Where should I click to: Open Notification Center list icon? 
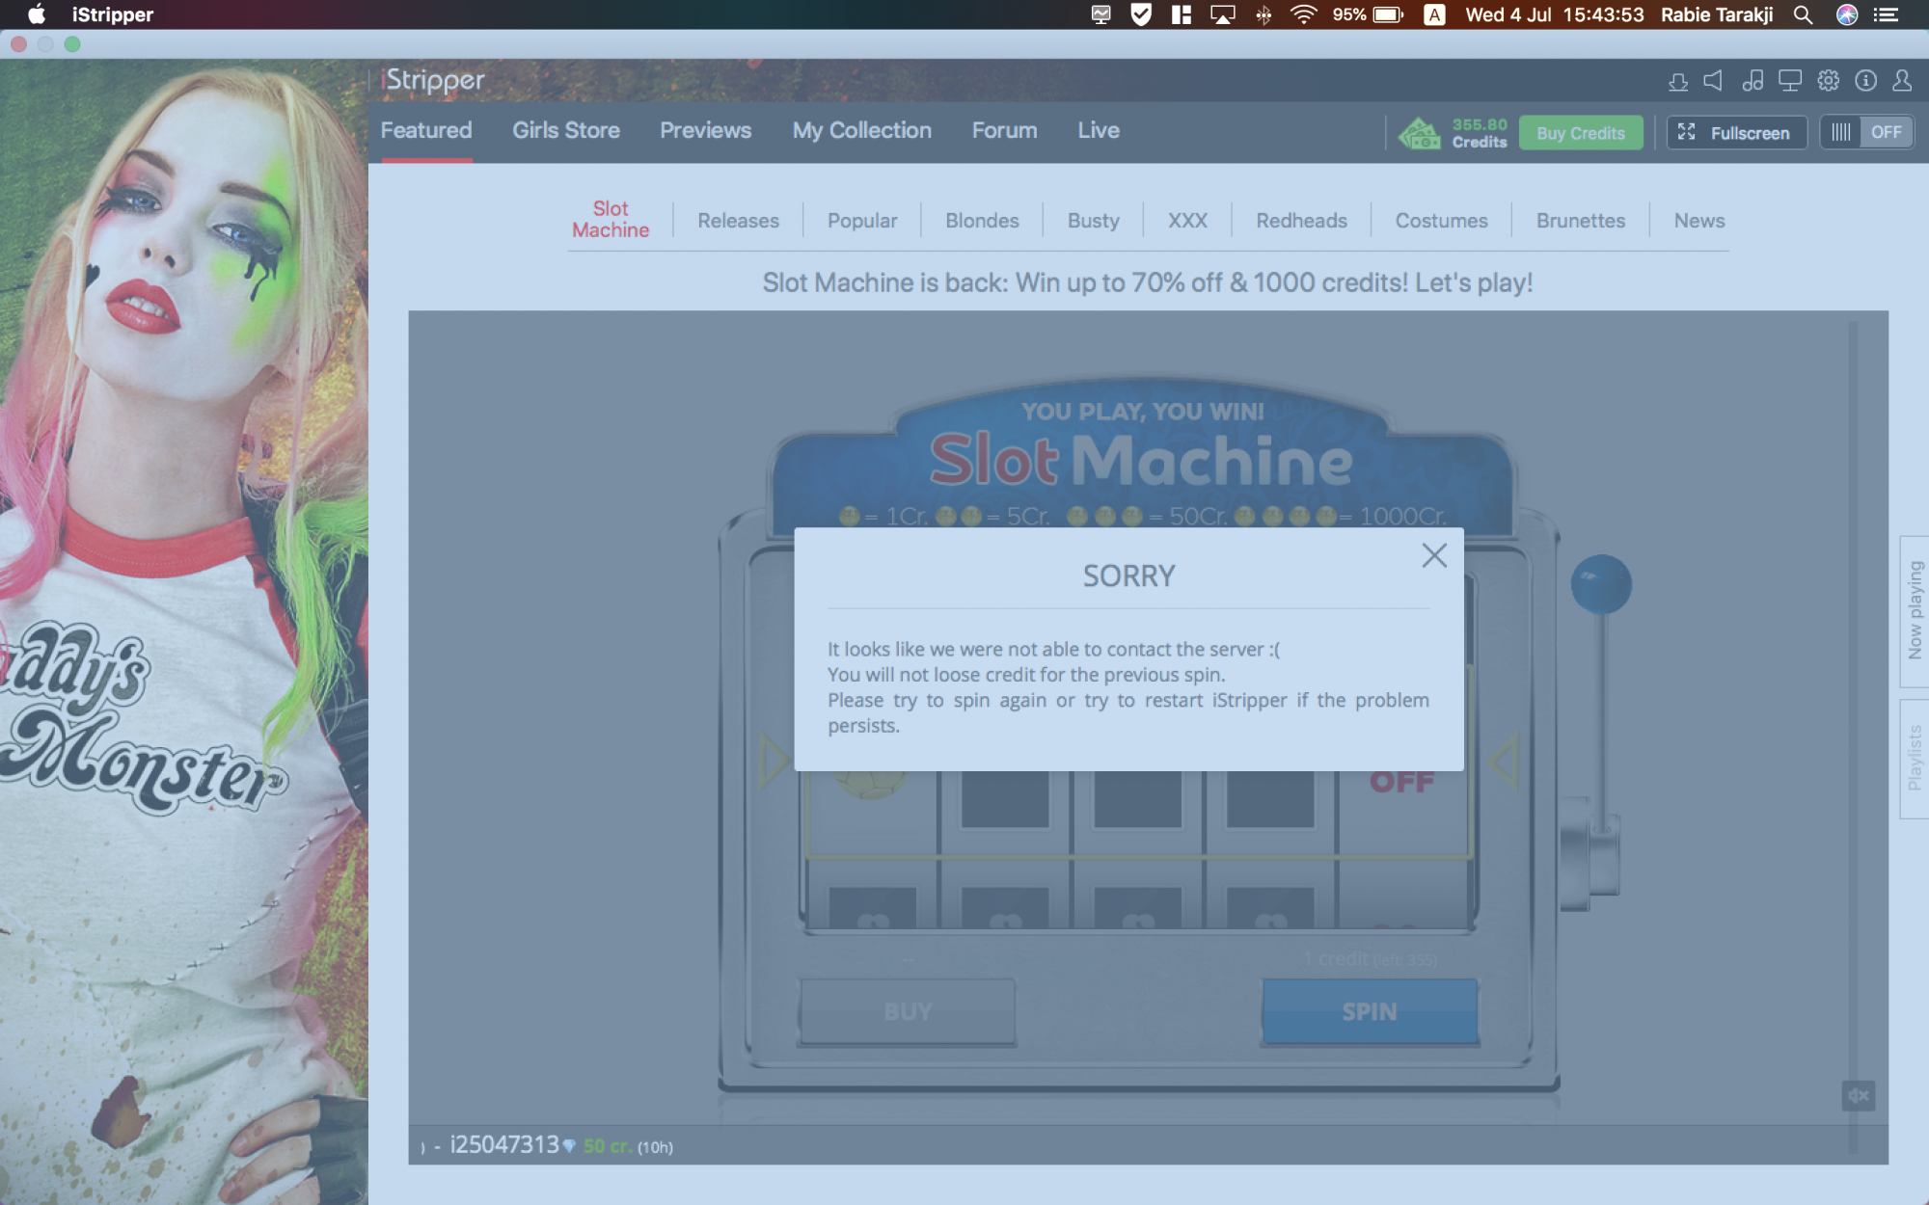tap(1886, 14)
